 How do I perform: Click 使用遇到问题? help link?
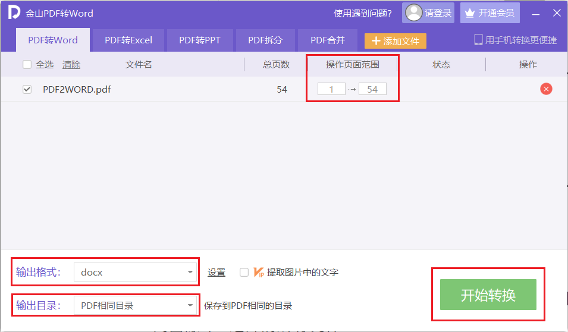pos(362,14)
